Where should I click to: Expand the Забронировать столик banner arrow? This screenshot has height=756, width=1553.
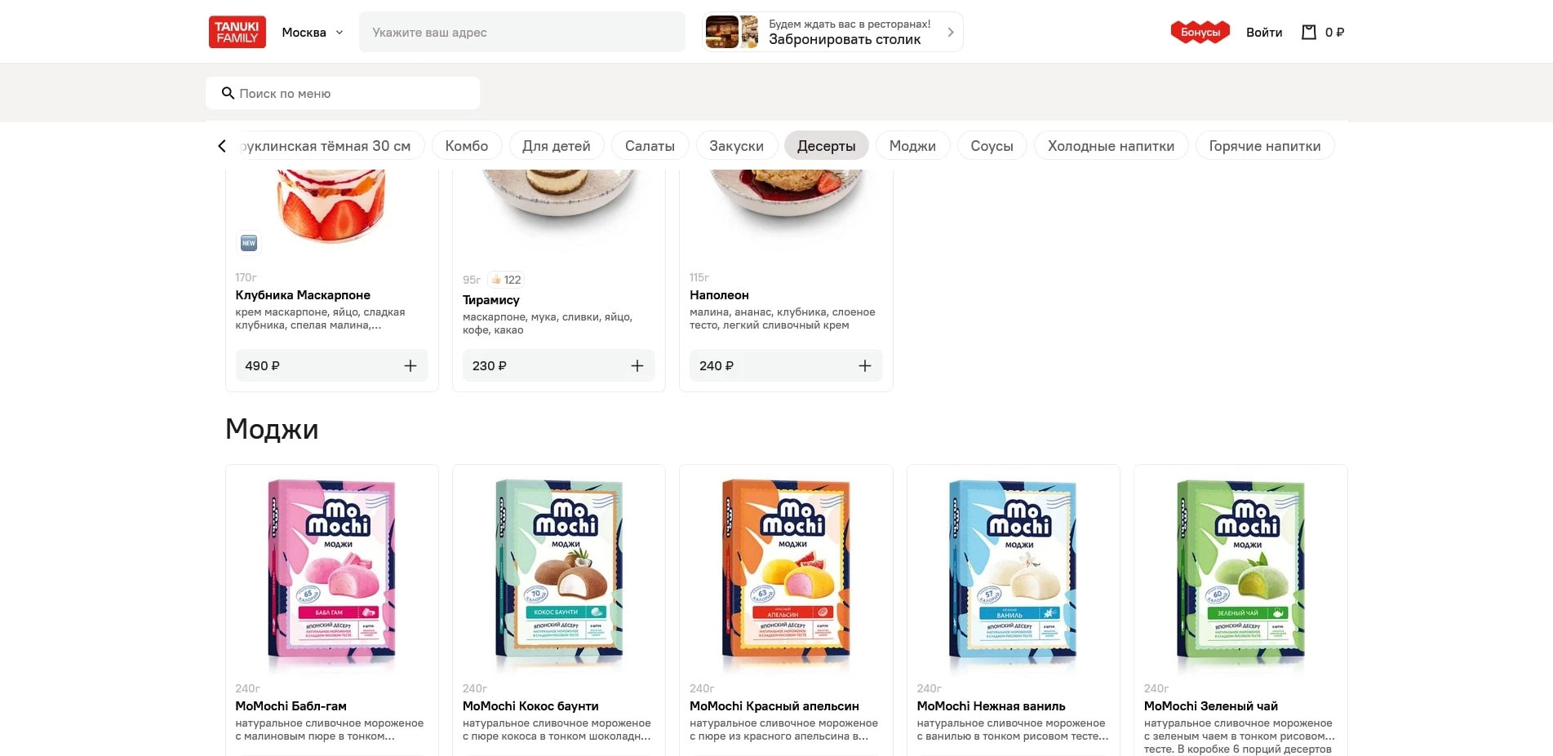point(951,33)
